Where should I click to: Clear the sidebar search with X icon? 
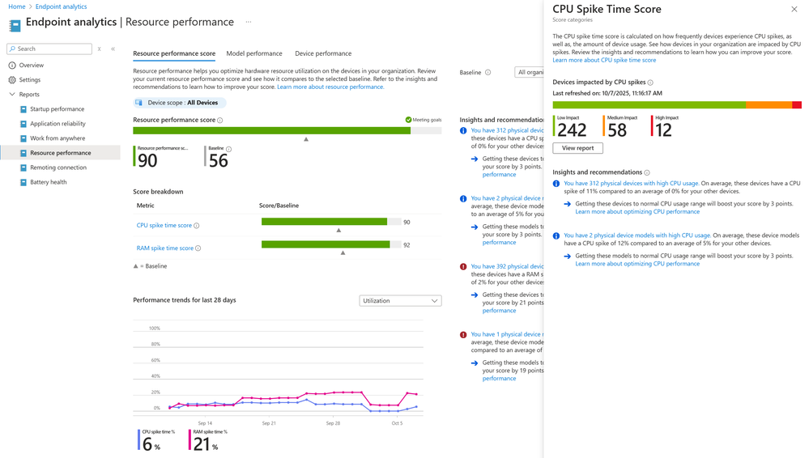coord(99,49)
